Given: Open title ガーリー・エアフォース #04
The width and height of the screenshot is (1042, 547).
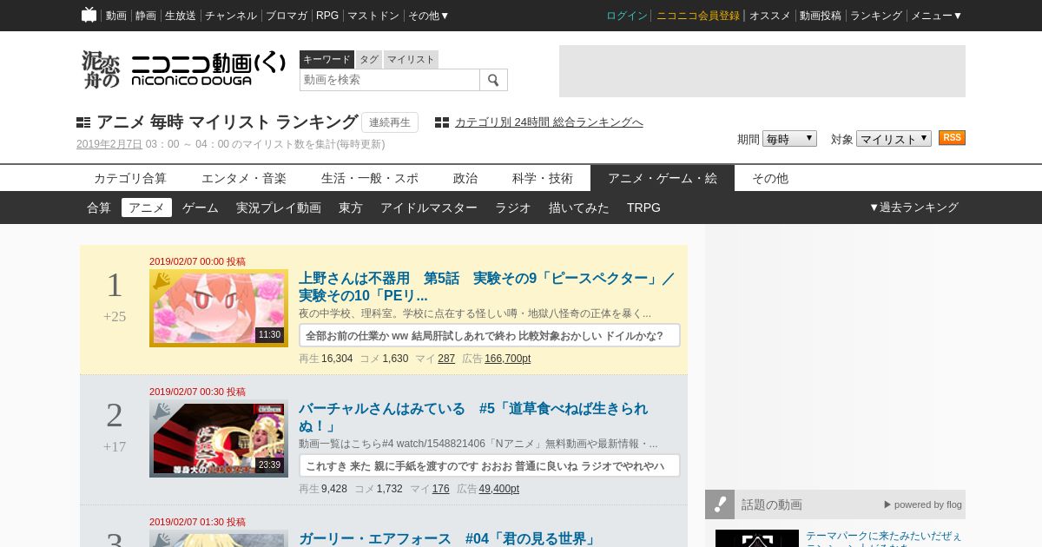Looking at the screenshot, I should [448, 539].
